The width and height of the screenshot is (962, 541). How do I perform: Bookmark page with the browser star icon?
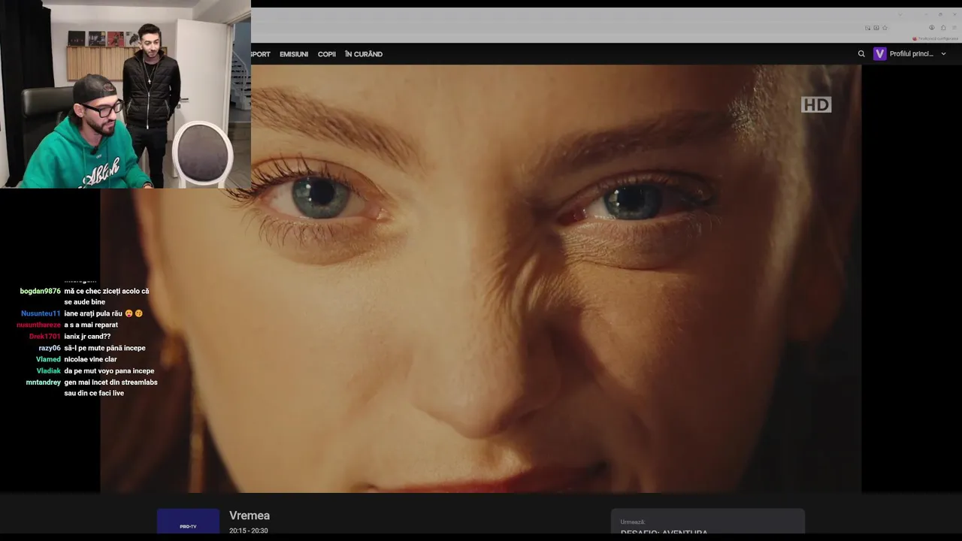coord(885,28)
